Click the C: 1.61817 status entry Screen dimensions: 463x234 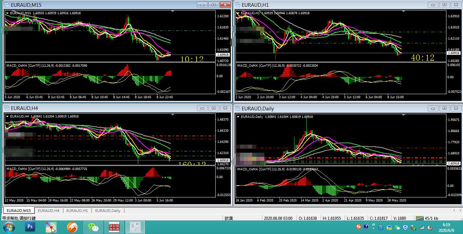tap(379, 218)
